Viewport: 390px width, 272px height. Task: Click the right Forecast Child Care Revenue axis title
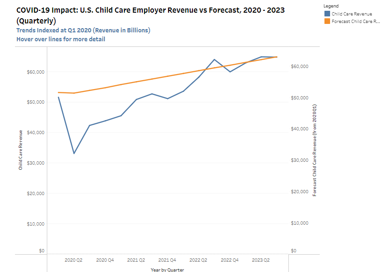[315, 150]
